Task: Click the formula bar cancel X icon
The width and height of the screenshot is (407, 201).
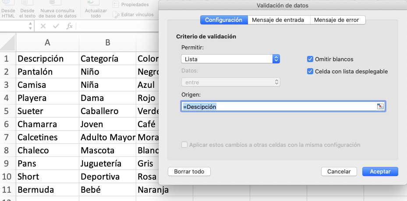Action: (x=43, y=26)
